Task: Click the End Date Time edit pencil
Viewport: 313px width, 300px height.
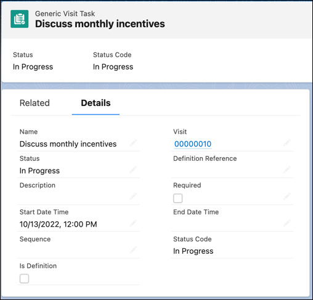Action: coord(287,223)
